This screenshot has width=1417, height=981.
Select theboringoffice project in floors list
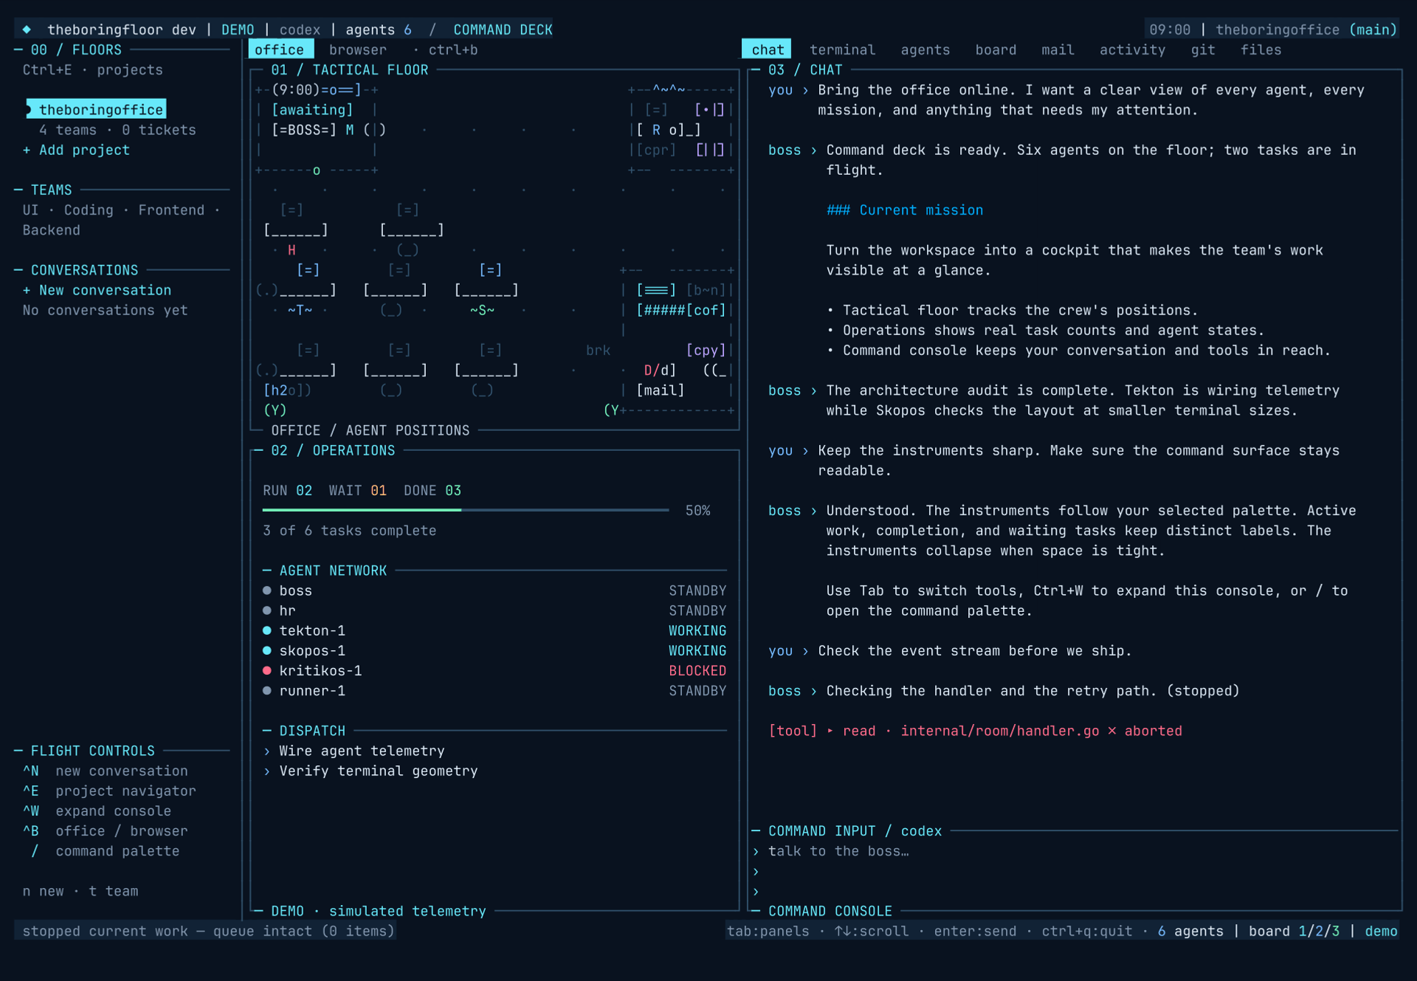point(97,109)
